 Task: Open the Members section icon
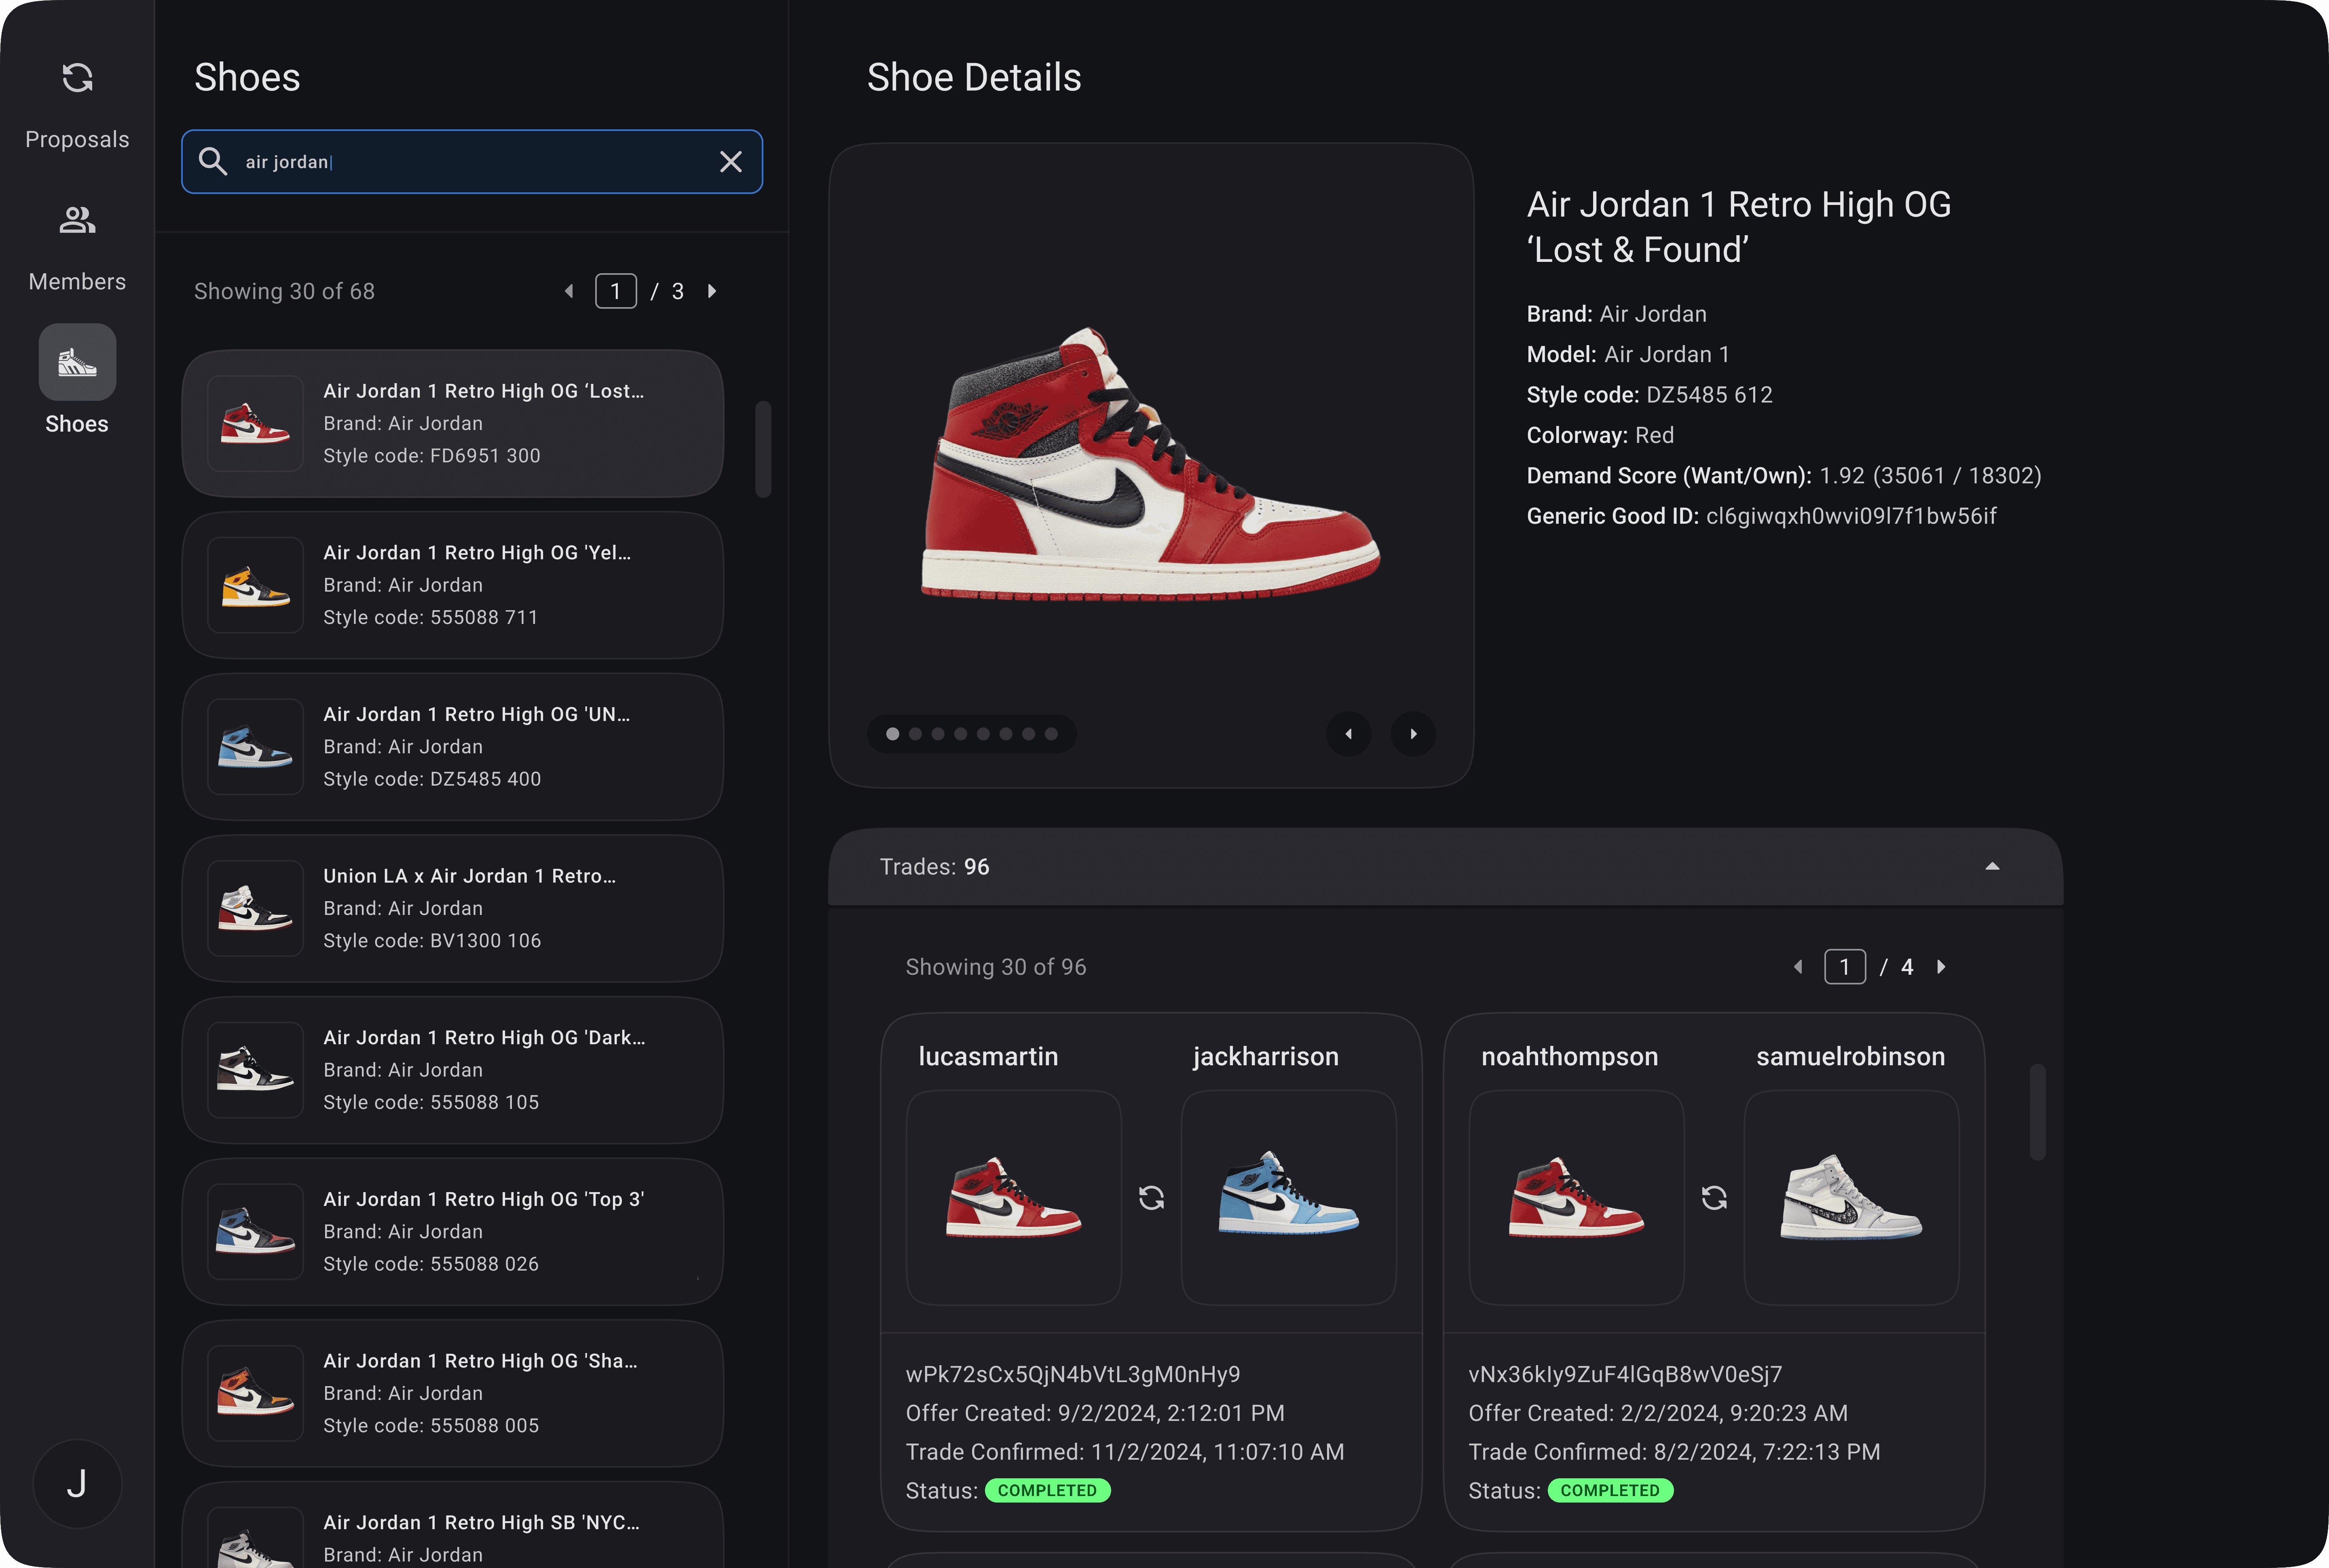(77, 220)
